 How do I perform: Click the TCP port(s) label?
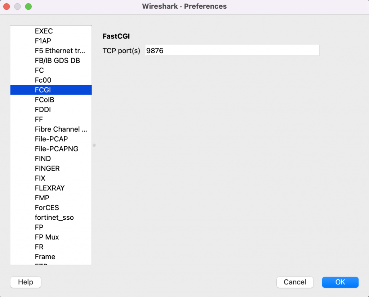click(x=121, y=51)
